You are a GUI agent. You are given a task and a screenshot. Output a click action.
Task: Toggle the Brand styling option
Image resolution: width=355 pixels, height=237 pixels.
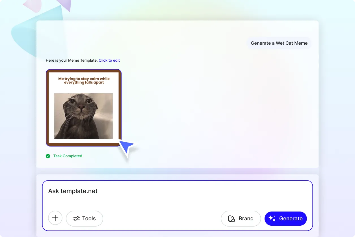click(241, 218)
